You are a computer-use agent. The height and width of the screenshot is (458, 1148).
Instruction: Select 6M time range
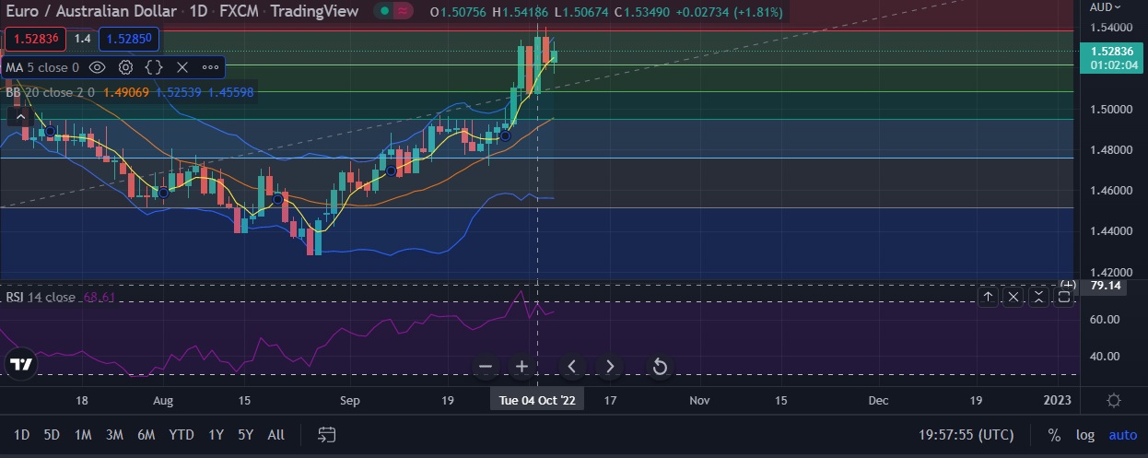[146, 434]
